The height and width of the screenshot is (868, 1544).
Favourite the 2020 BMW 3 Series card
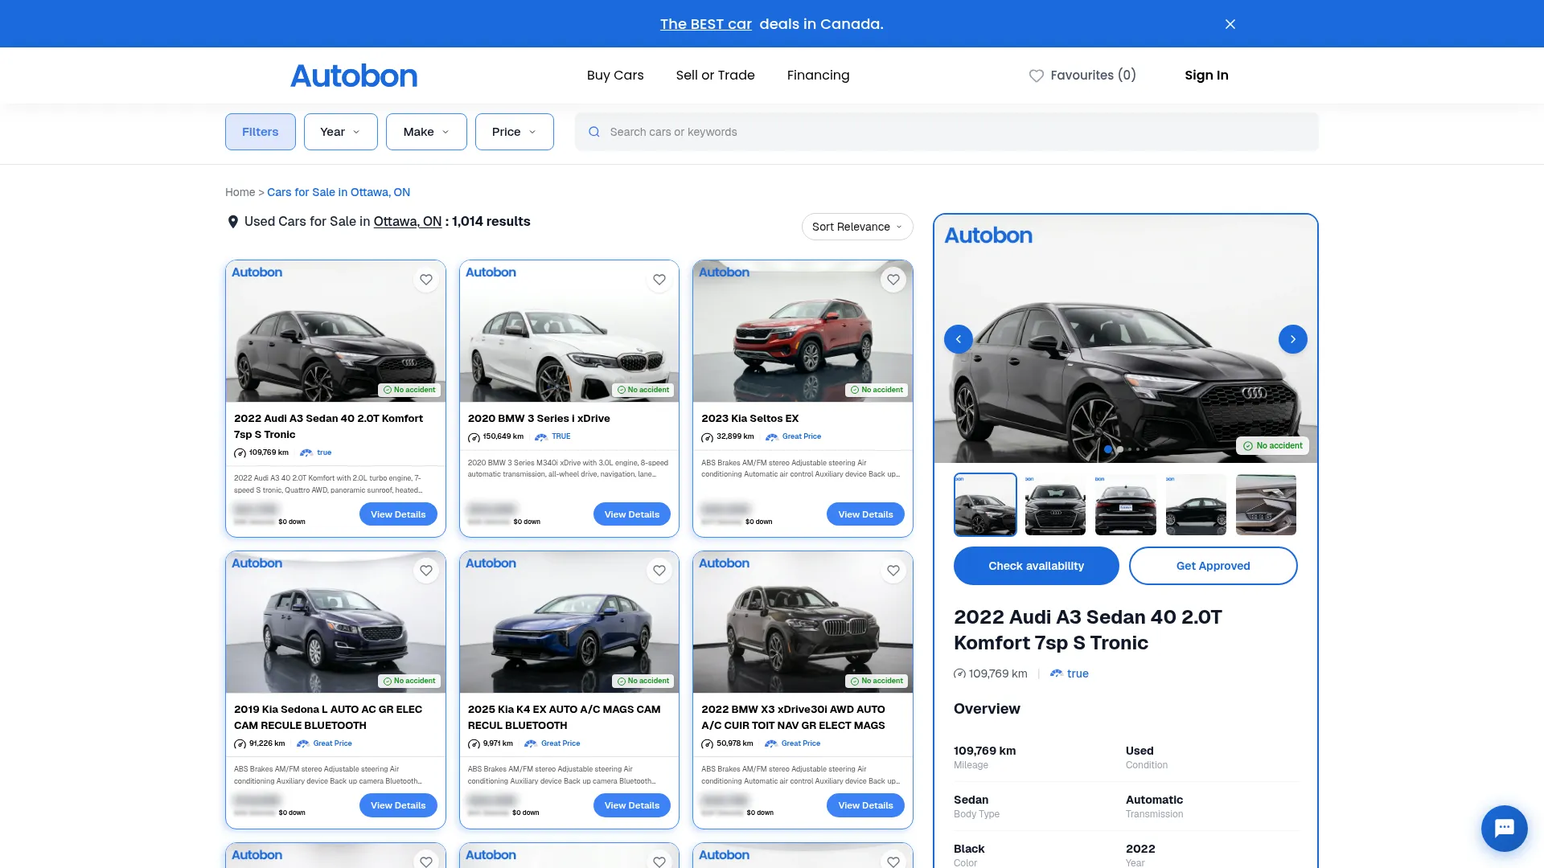(x=659, y=280)
